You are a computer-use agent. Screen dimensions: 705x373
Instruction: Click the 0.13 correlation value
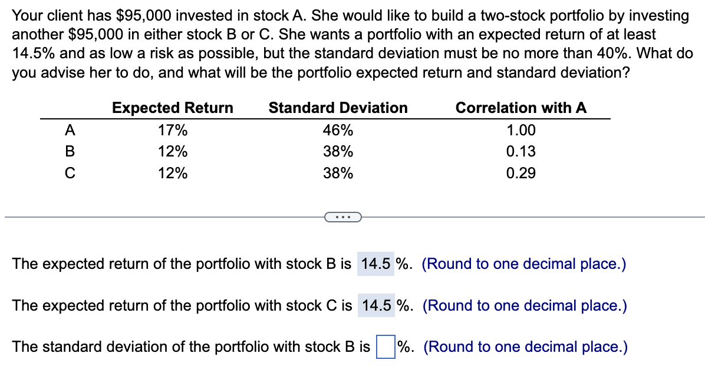point(522,151)
